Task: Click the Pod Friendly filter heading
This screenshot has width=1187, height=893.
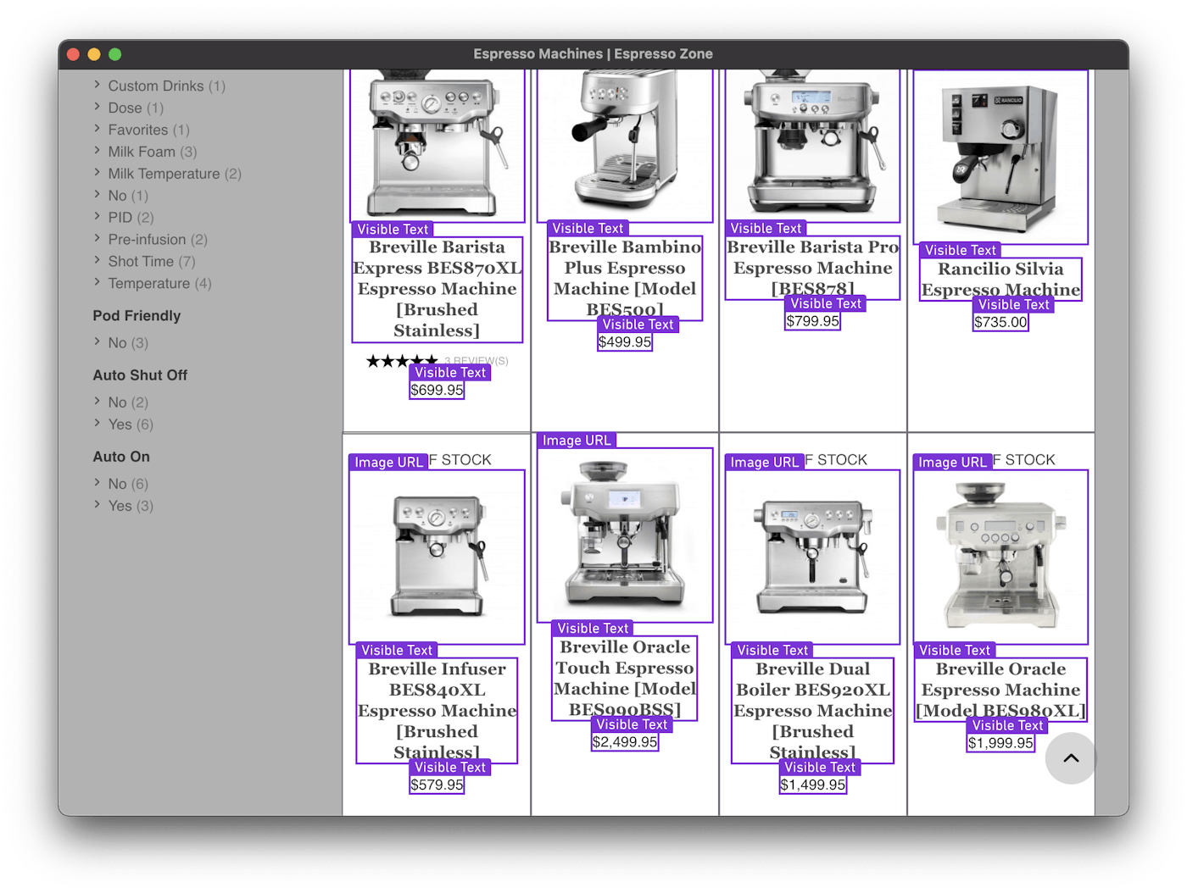Action: coord(137,315)
